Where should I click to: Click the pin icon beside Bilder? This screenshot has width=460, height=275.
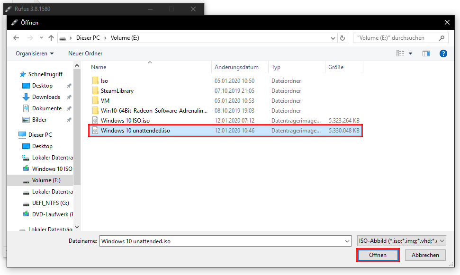coord(69,120)
